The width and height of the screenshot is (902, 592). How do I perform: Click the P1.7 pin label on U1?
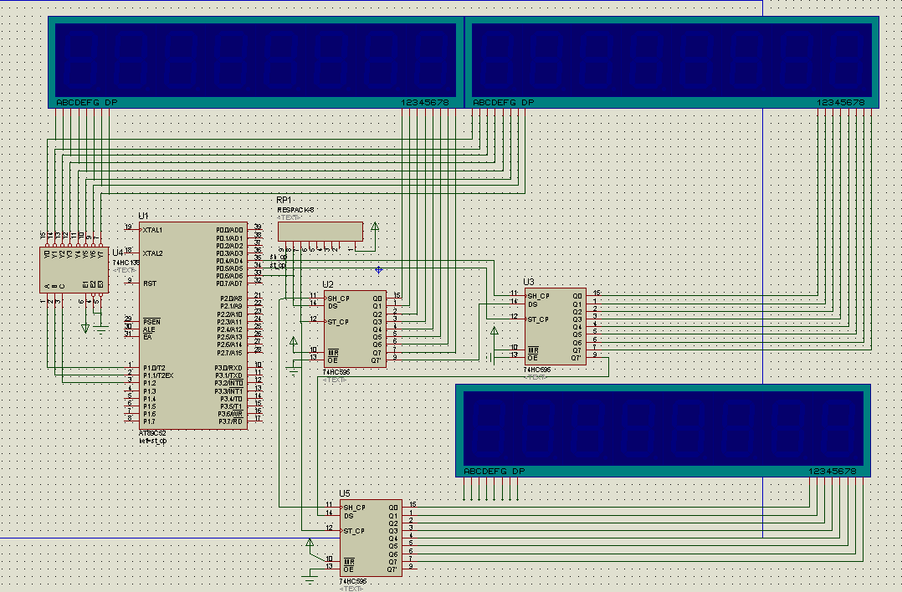pos(149,421)
